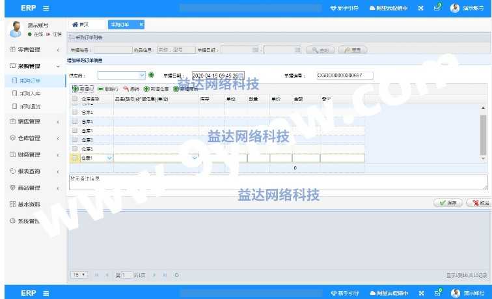The image size is (492, 299).
Task: Open the calendar picker of the 单据日期 field
Action: pos(241,76)
